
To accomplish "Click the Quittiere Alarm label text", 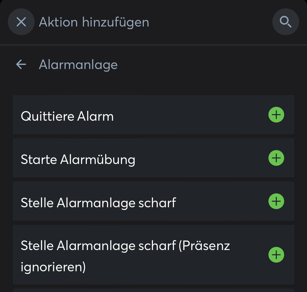I will tap(67, 116).
